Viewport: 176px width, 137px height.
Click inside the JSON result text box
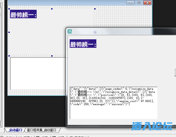click(113, 103)
